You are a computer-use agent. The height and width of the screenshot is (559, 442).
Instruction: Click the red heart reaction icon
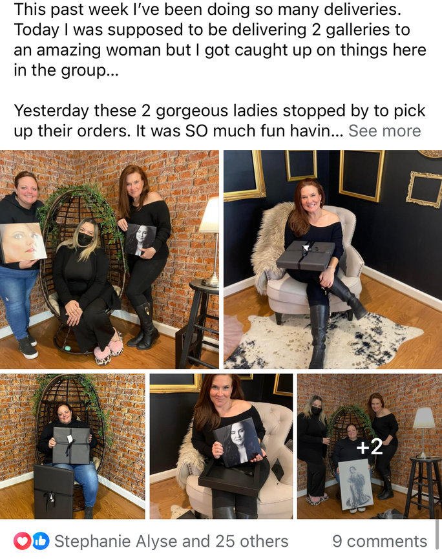click(x=22, y=541)
